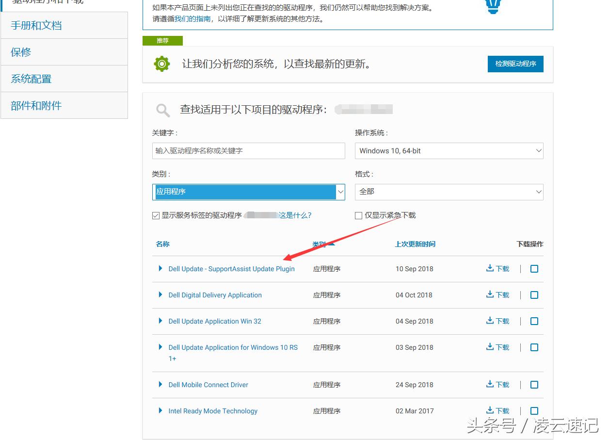Click the download icon for Dell Update Application for Windows 10 RS 1+
This screenshot has height=440, width=609.
pos(489,347)
